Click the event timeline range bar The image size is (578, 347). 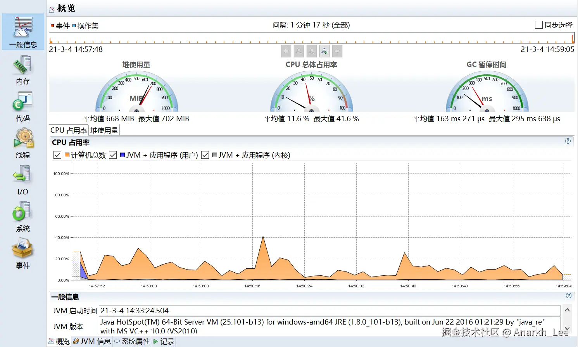[x=311, y=38]
